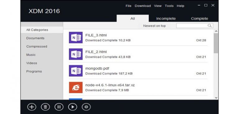Filter by Music category
This screenshot has height=114, width=239.
[31, 55]
